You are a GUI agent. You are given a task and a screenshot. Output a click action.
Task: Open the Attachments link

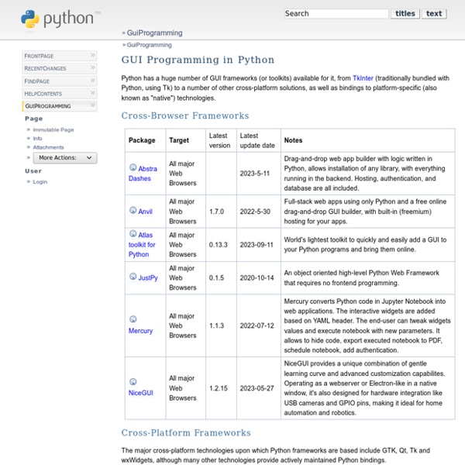point(48,147)
